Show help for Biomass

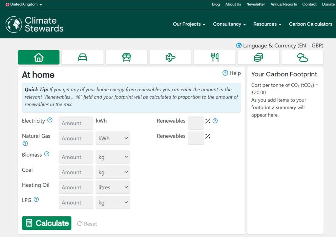click(47, 154)
